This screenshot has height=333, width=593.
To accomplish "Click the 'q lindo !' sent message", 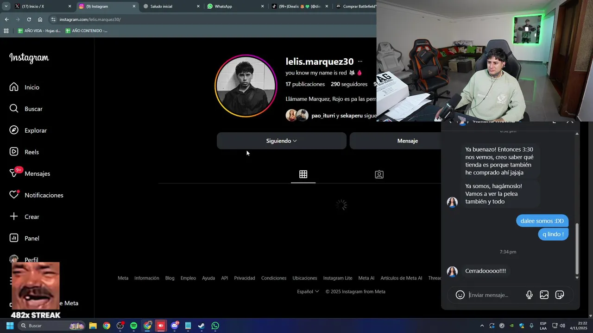I will [553, 234].
